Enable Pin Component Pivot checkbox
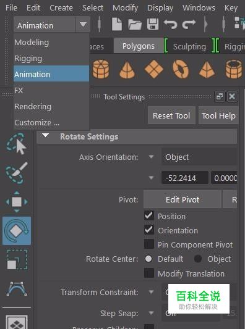Screen dimensions: 245x329 point(149,244)
